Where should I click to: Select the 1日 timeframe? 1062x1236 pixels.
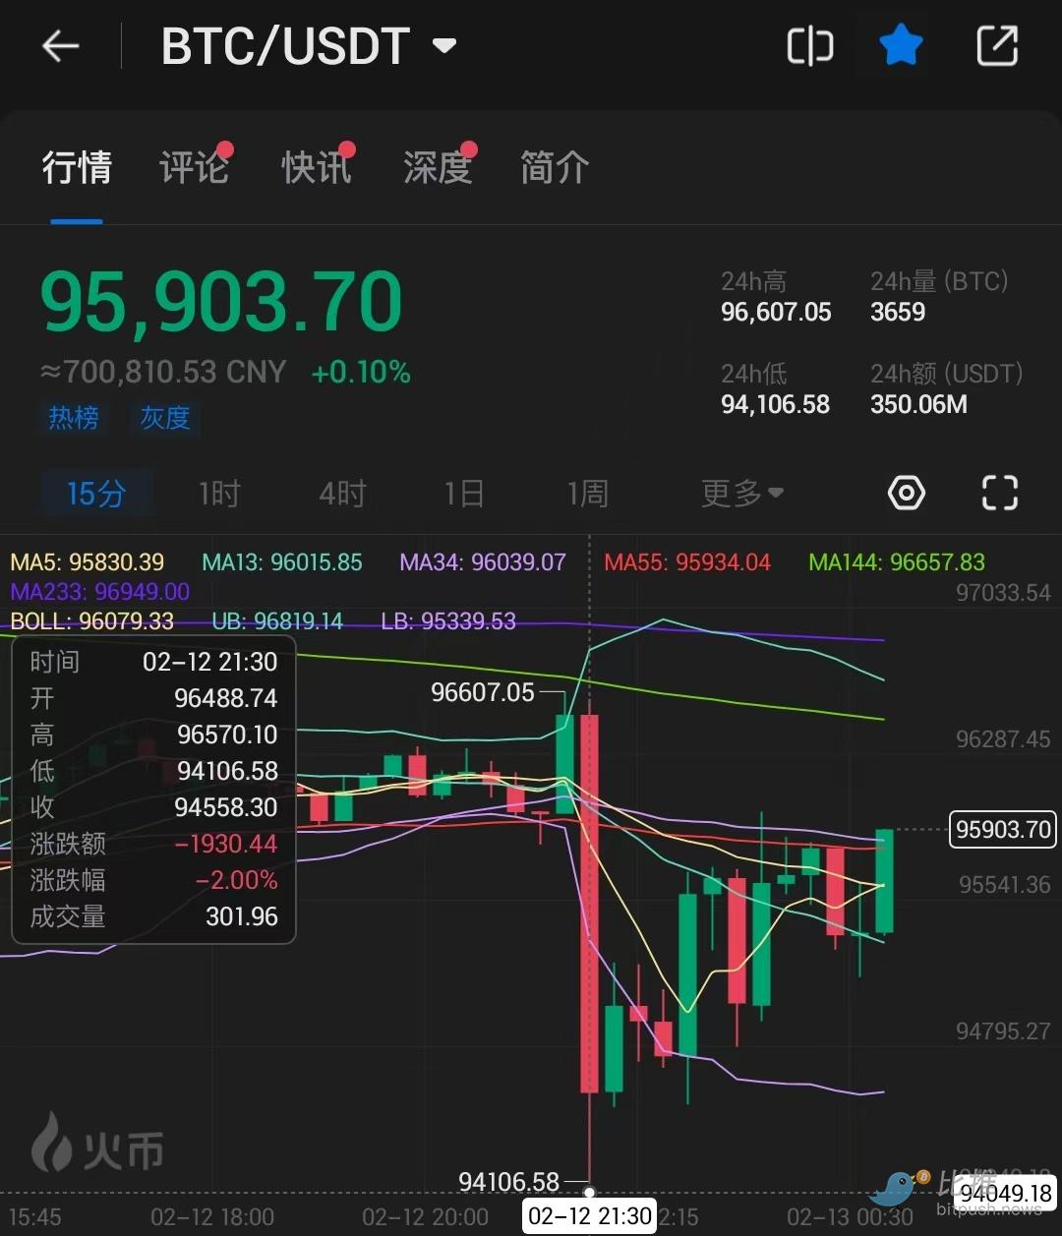(464, 493)
